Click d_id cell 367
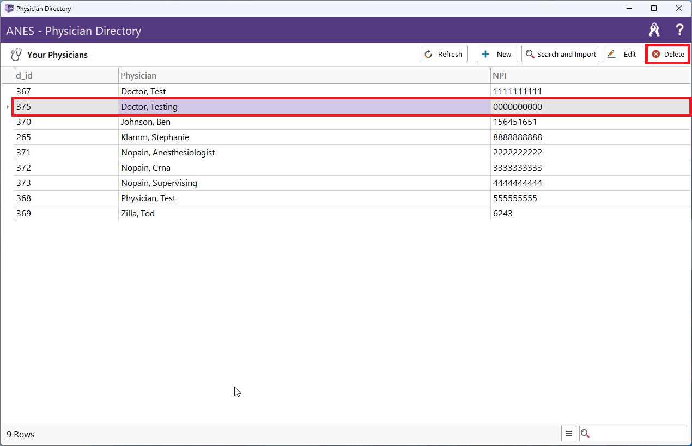 pos(66,92)
